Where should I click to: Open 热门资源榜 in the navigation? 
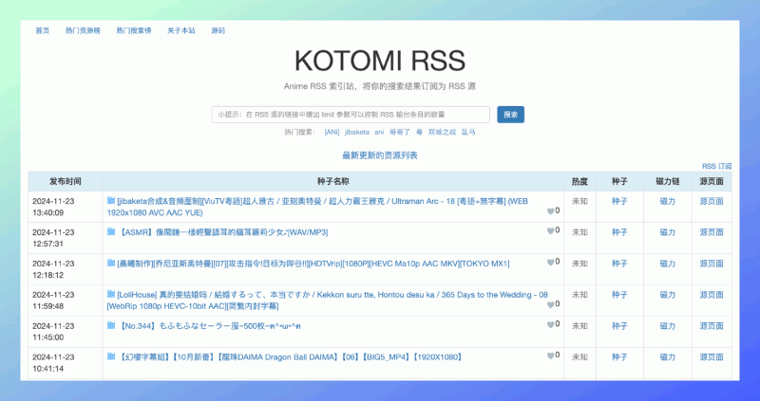(83, 30)
